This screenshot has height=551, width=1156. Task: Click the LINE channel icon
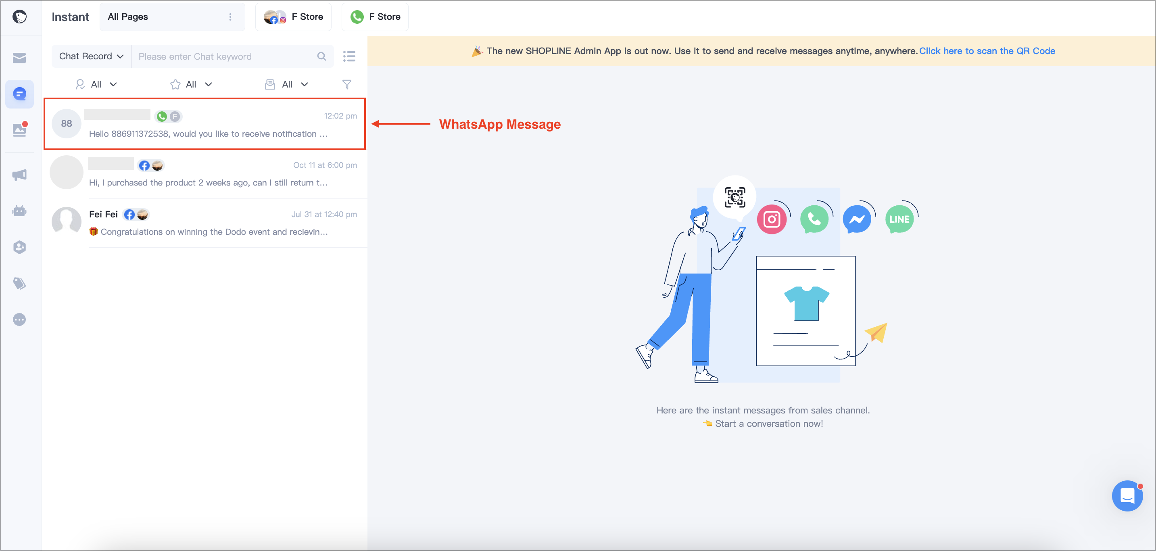899,219
